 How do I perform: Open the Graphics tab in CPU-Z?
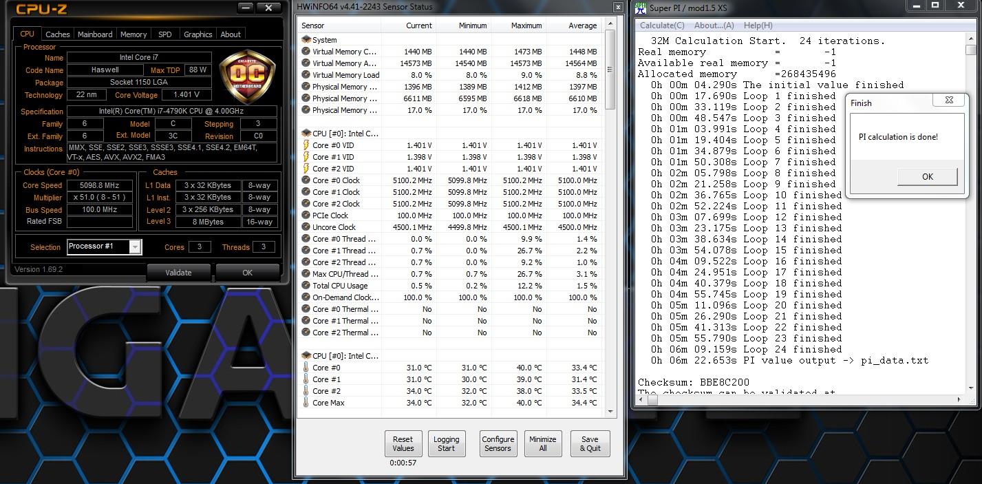[x=198, y=34]
